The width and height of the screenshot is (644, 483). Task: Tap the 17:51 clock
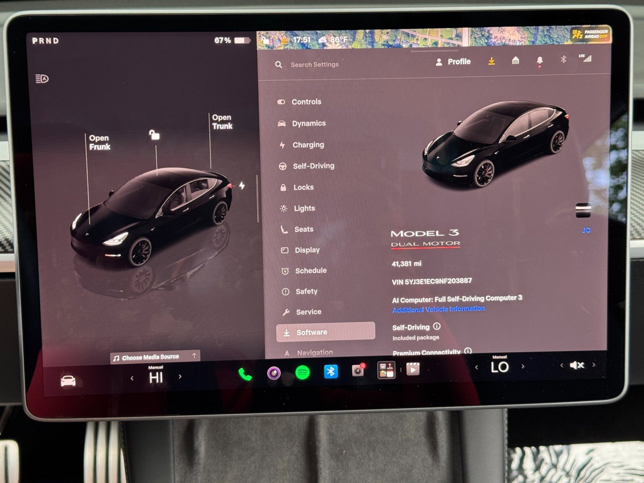(301, 39)
